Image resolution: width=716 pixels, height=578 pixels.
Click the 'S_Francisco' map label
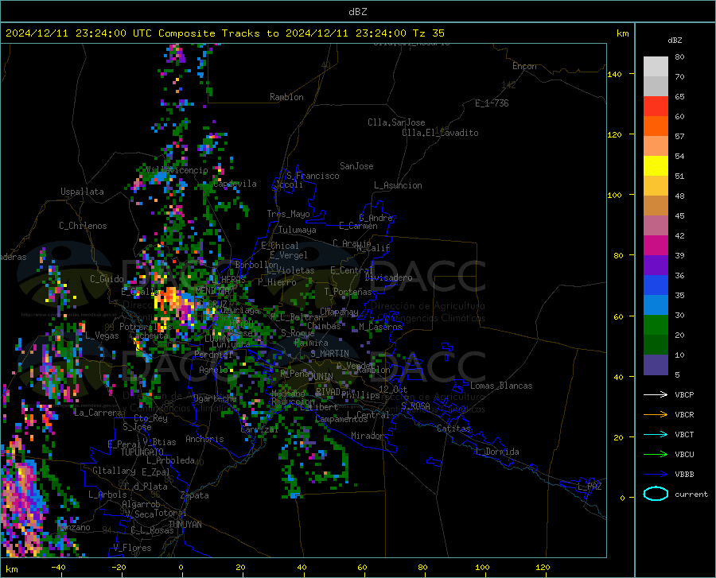tap(313, 176)
